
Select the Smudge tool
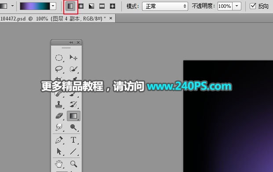tap(59, 127)
